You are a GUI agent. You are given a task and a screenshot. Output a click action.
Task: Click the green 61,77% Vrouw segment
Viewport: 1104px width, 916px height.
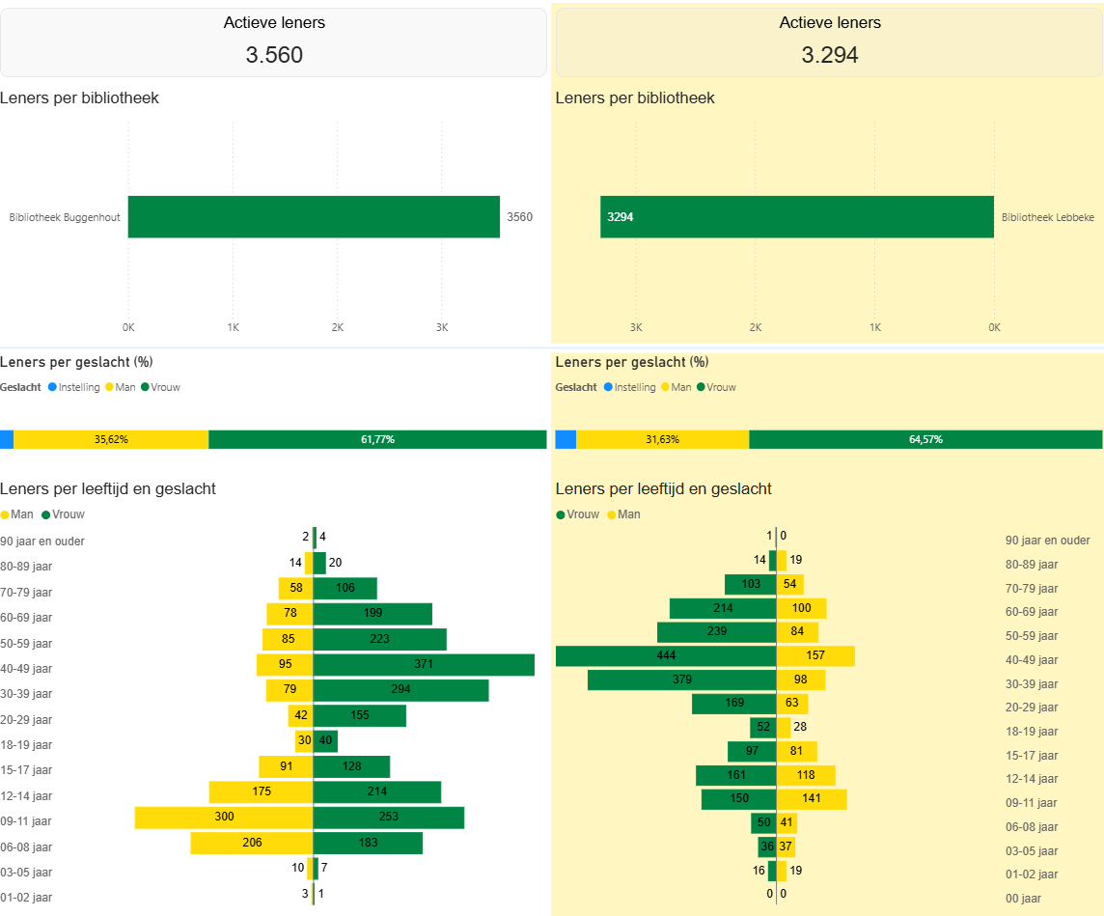[377, 439]
